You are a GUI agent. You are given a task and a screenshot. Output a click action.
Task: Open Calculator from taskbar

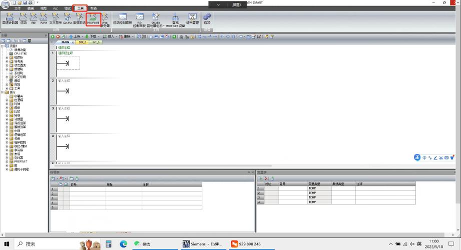coord(109,244)
